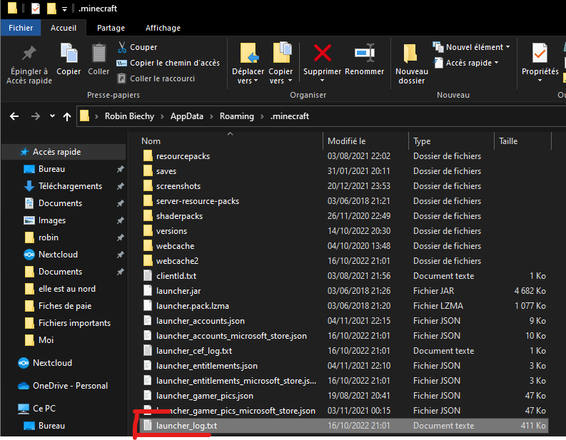The width and height of the screenshot is (566, 440).
Task: Open the robin folder in the sidebar
Action: 49,237
